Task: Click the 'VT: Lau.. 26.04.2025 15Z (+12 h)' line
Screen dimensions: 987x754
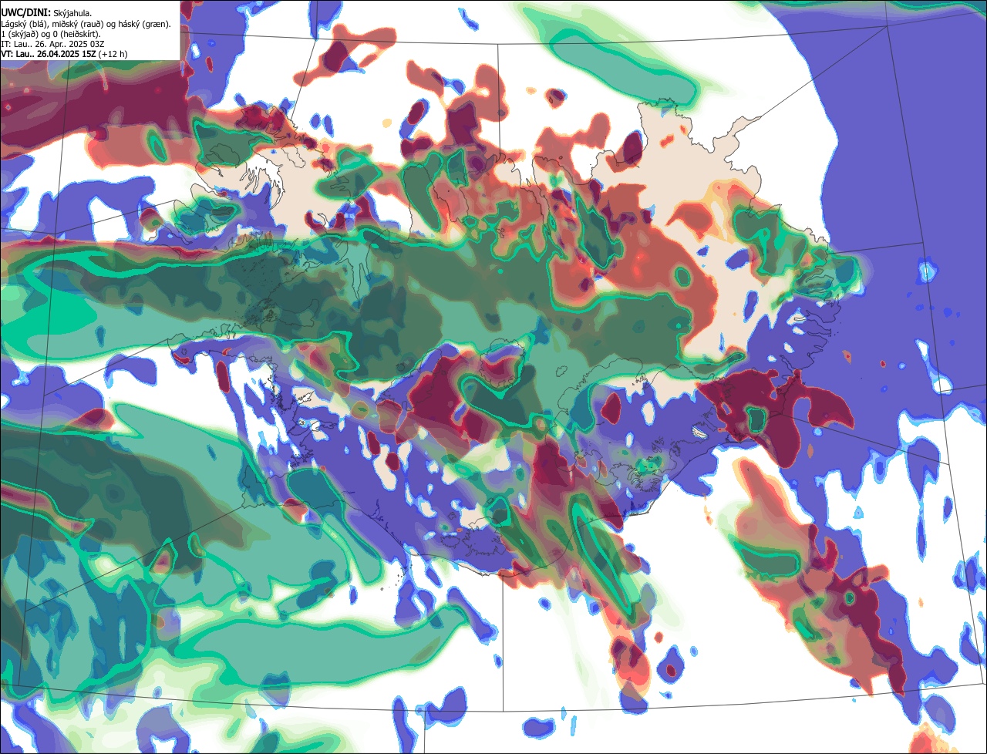Action: tap(64, 54)
